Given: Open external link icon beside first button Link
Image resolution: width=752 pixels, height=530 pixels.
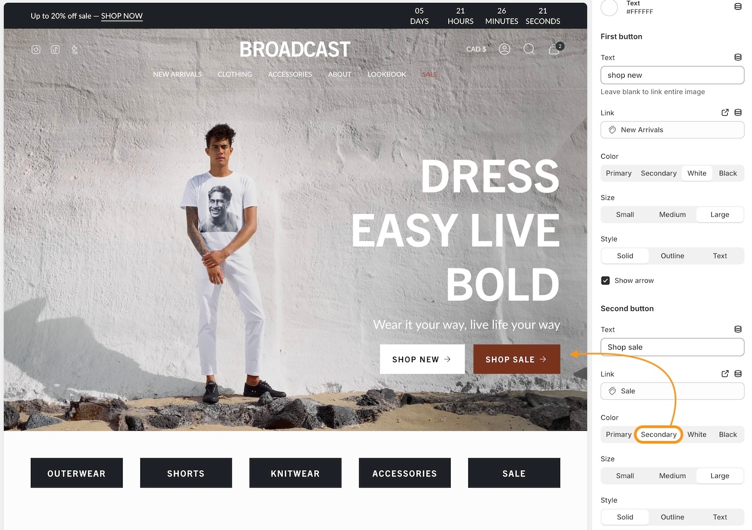Looking at the screenshot, I should coord(725,113).
